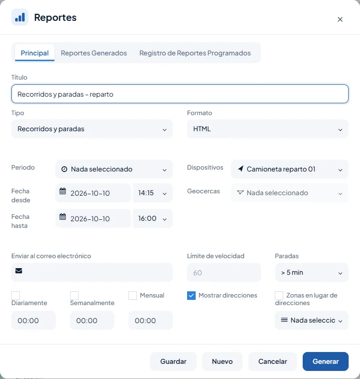
Task: Check Zonas en lugar de direcciones
Action: point(279,295)
